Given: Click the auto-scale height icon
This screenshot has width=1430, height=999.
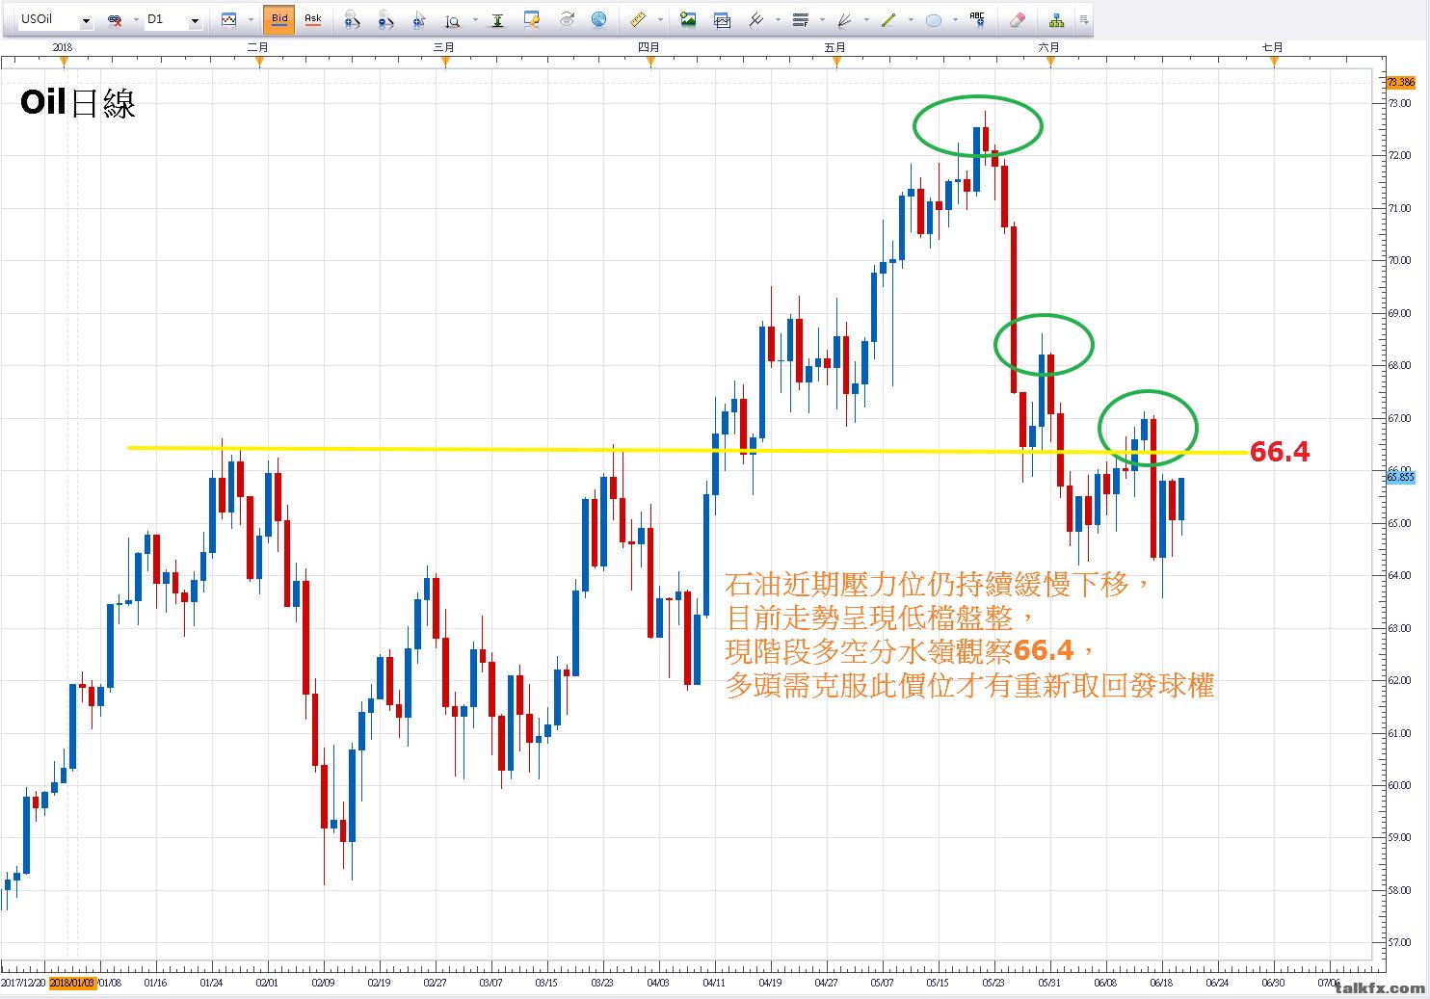Looking at the screenshot, I should [497, 19].
